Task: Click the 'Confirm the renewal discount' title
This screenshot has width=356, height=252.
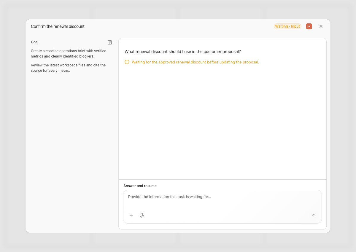Action: point(58,26)
